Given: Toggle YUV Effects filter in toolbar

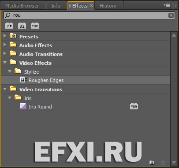Looking at the screenshot, I should point(35,26).
